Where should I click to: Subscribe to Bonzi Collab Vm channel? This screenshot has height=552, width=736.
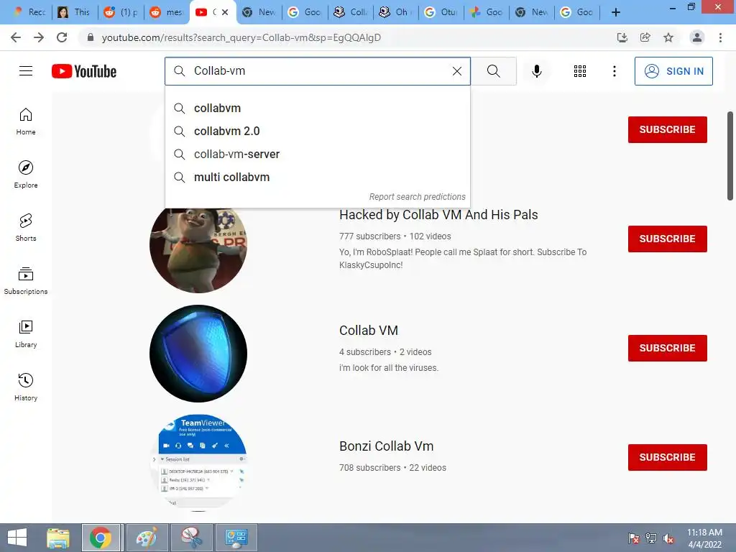(x=668, y=457)
